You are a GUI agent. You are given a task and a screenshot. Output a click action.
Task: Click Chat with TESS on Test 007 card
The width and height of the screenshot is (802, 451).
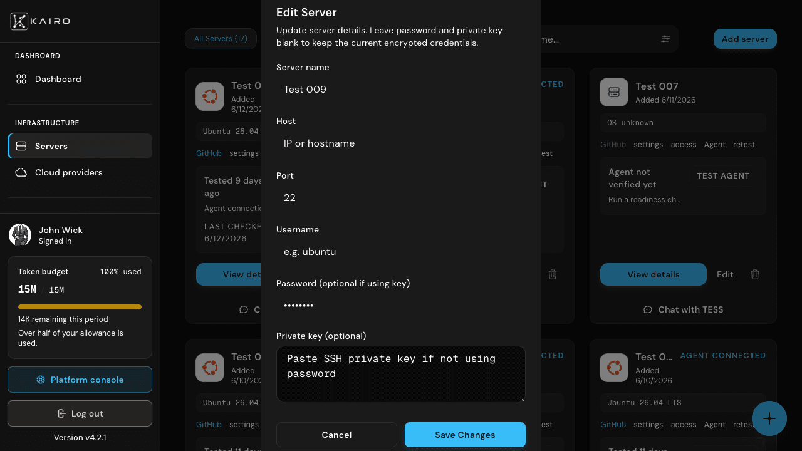683,309
